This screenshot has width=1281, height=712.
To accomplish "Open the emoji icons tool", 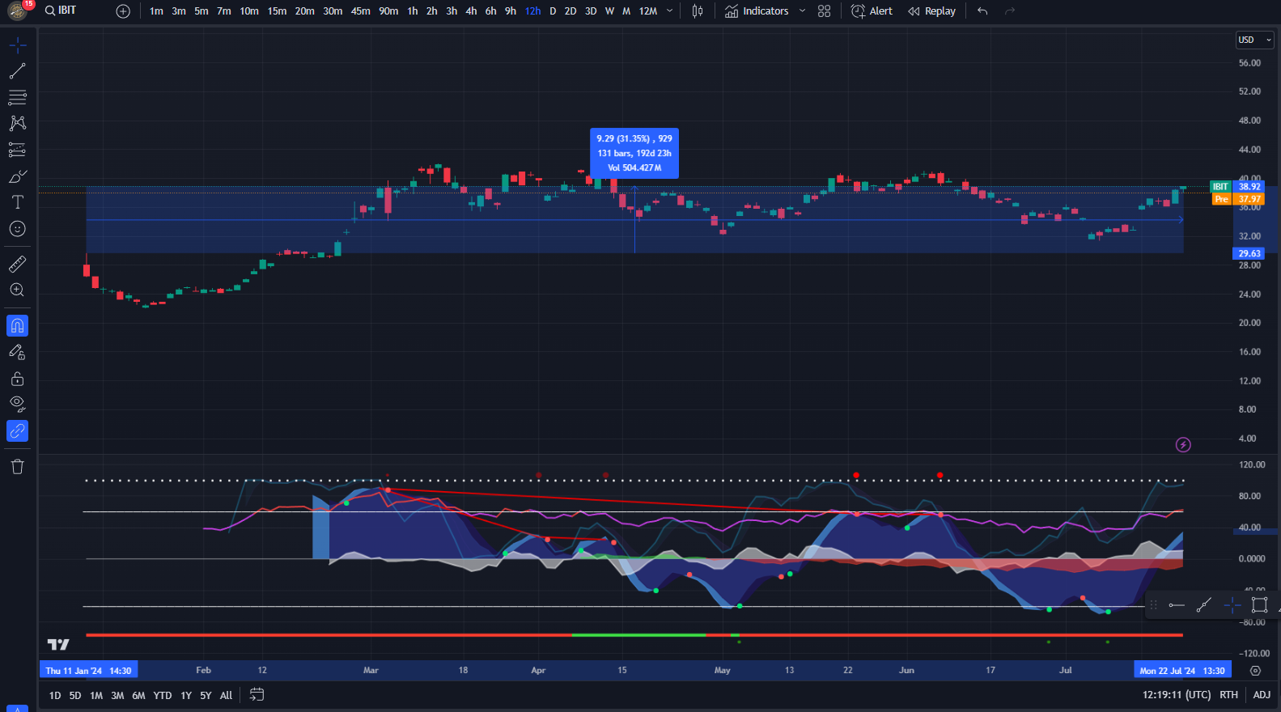I will coord(17,229).
